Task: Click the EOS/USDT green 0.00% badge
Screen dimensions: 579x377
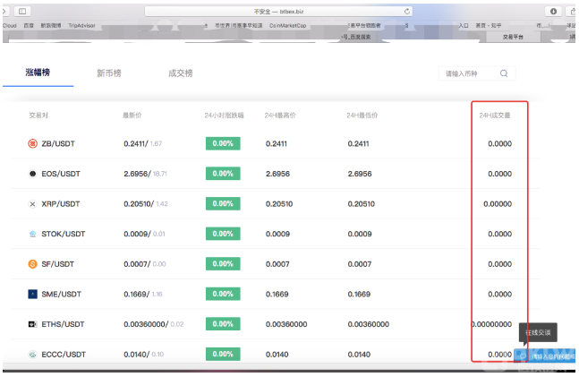Action: [223, 174]
